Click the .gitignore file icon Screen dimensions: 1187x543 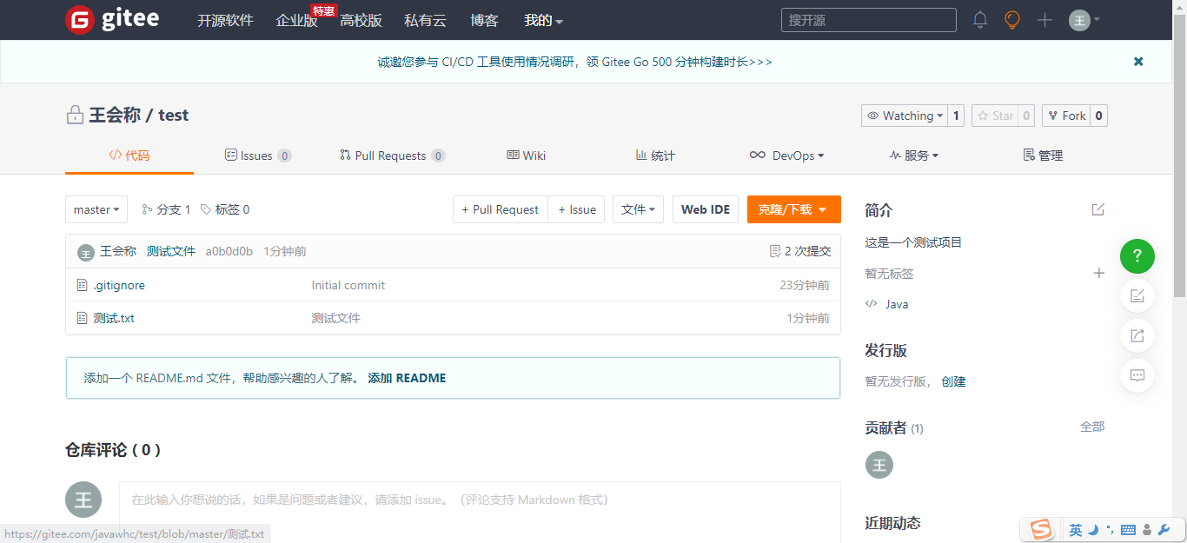[x=83, y=285]
